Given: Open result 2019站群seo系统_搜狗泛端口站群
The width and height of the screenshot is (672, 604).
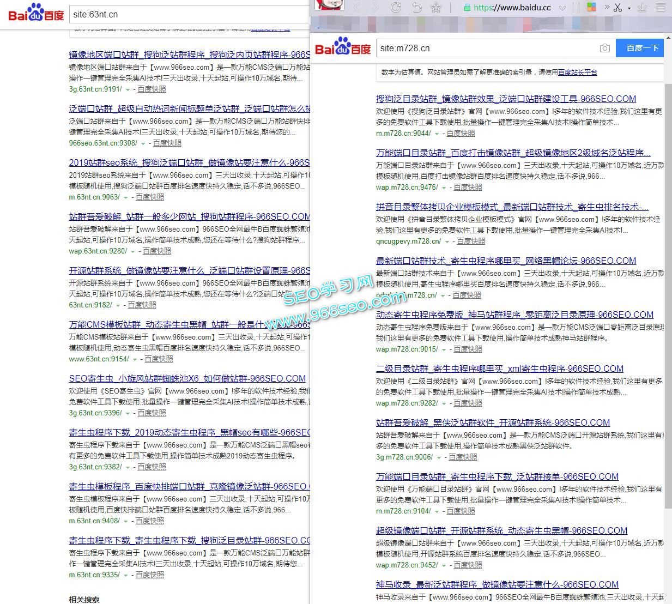Looking at the screenshot, I should click(x=189, y=162).
